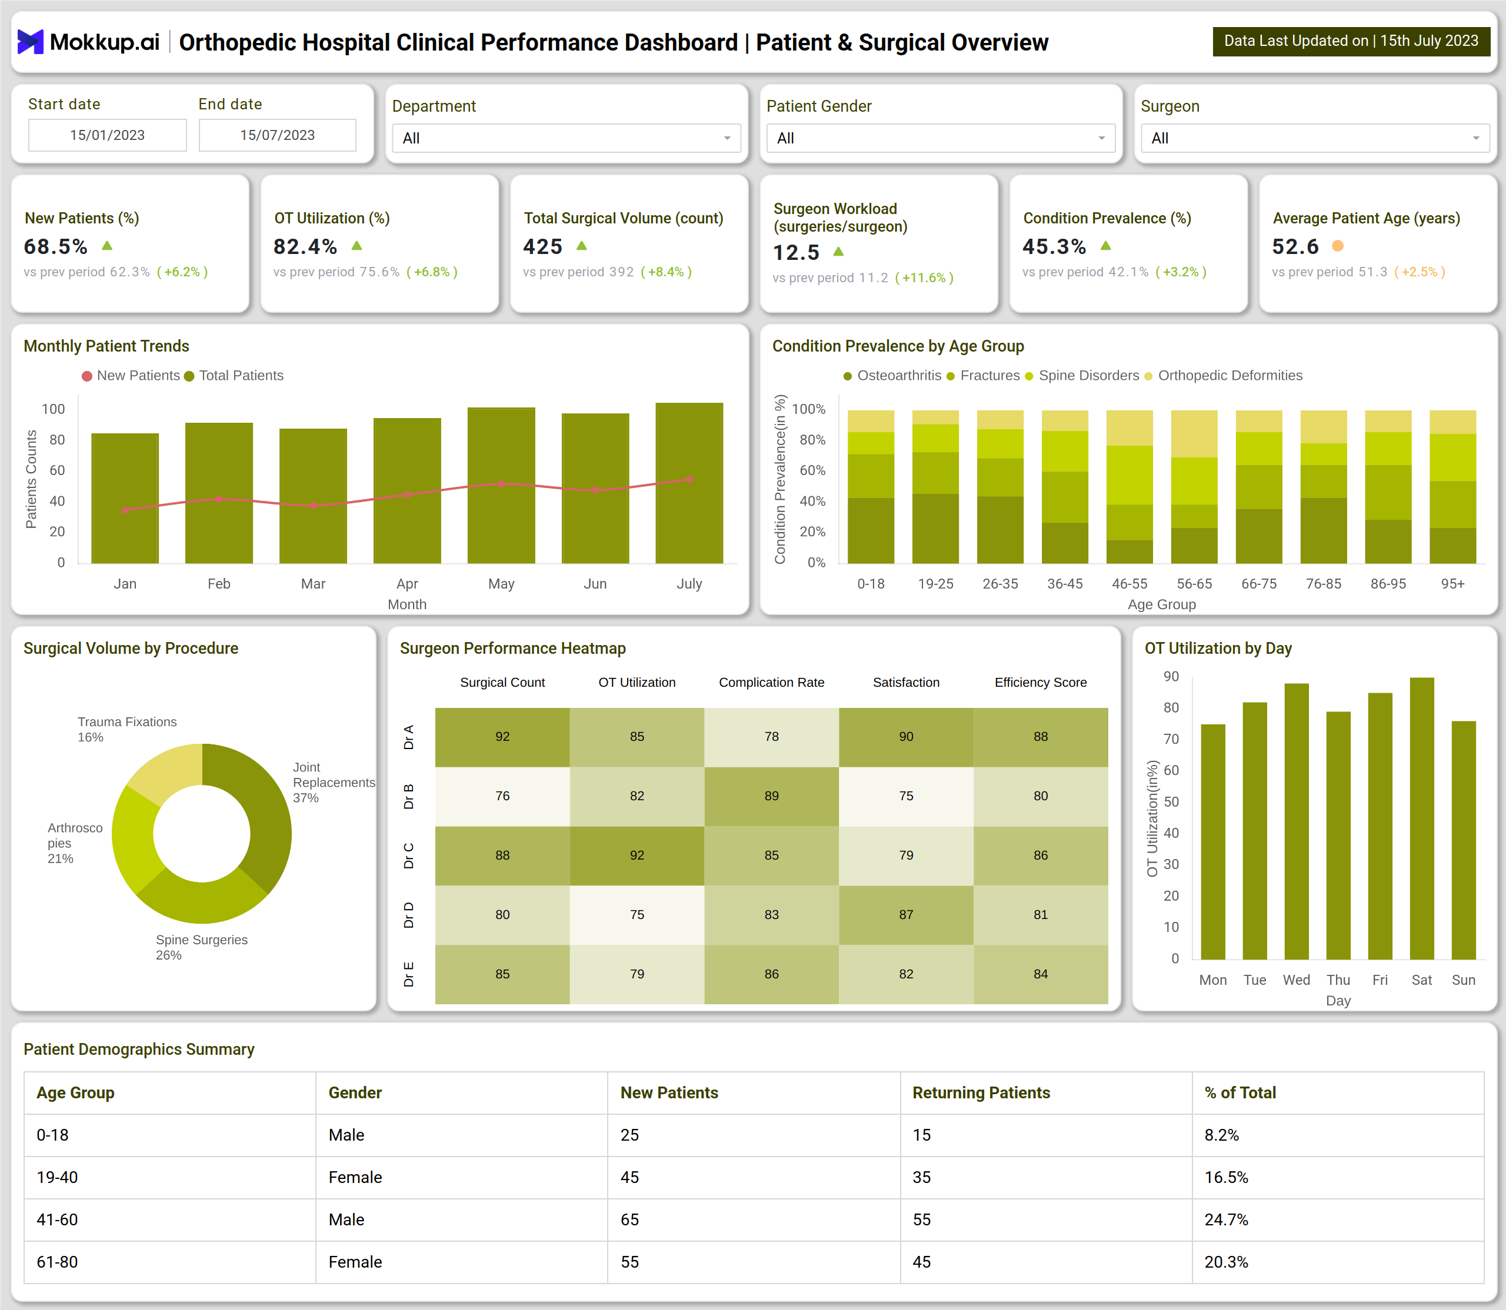Click Dr E Efficiency Score cell 84
1506x1310 pixels.
[x=1041, y=974]
